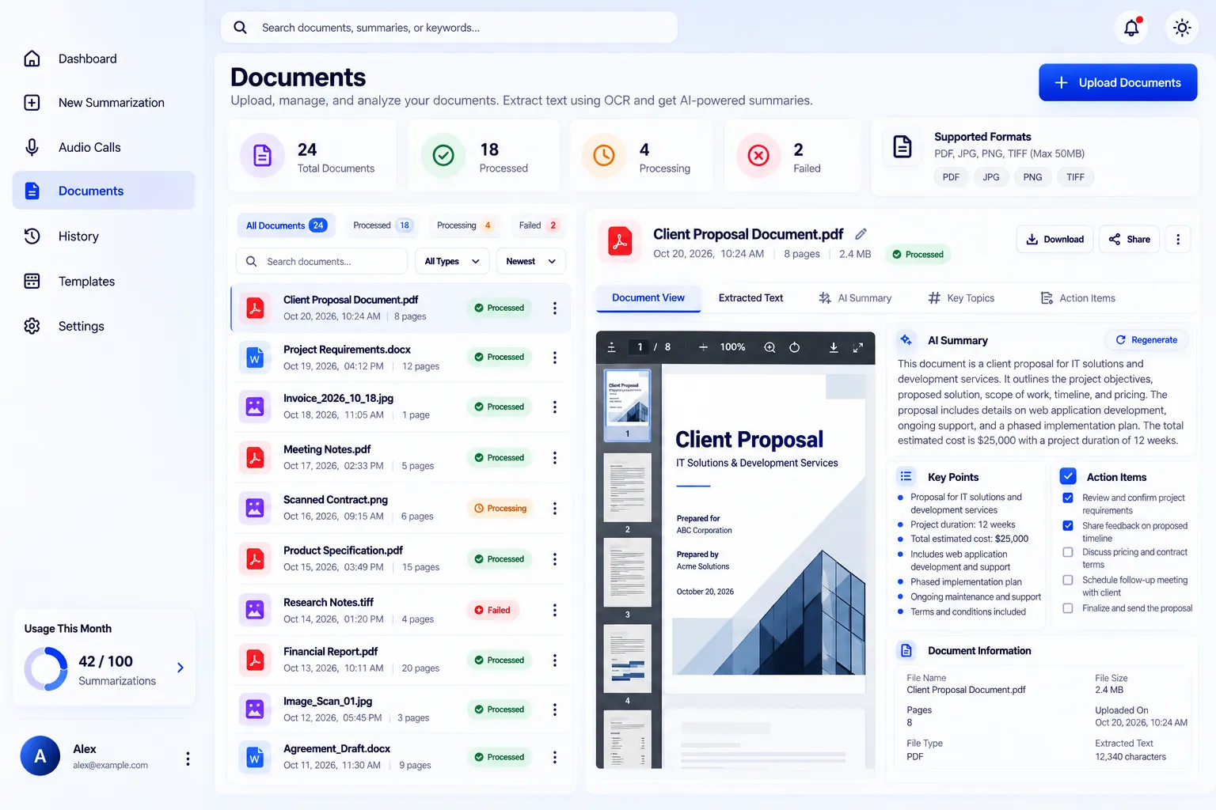Open the Newest sort dropdown

click(531, 261)
